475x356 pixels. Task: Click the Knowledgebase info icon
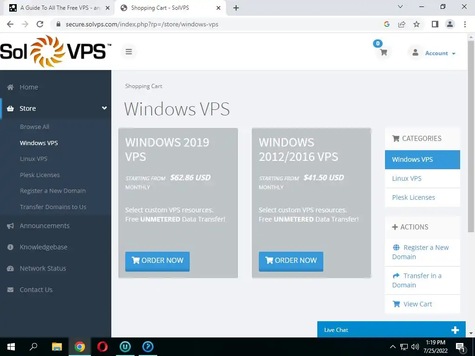[10, 247]
